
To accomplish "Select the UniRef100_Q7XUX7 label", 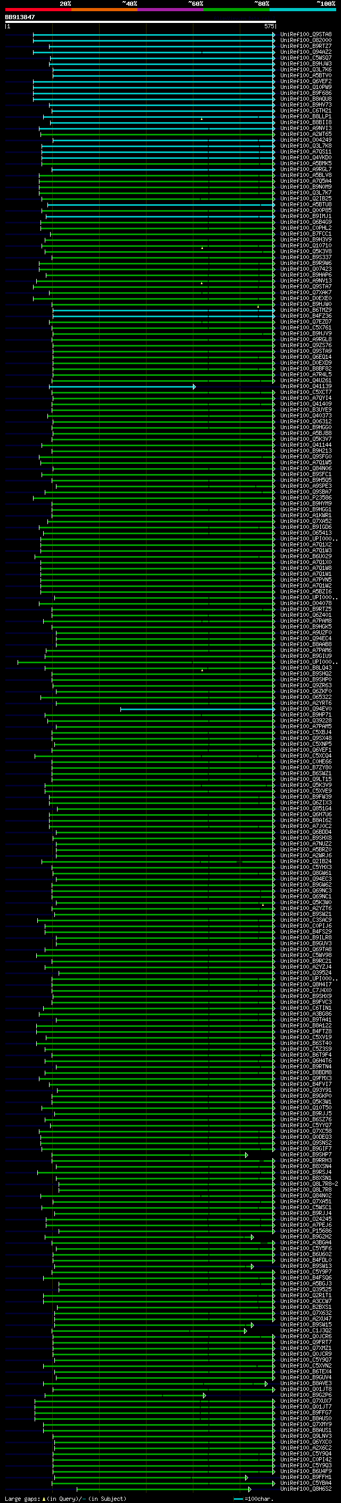I will tap(305, 1401).
